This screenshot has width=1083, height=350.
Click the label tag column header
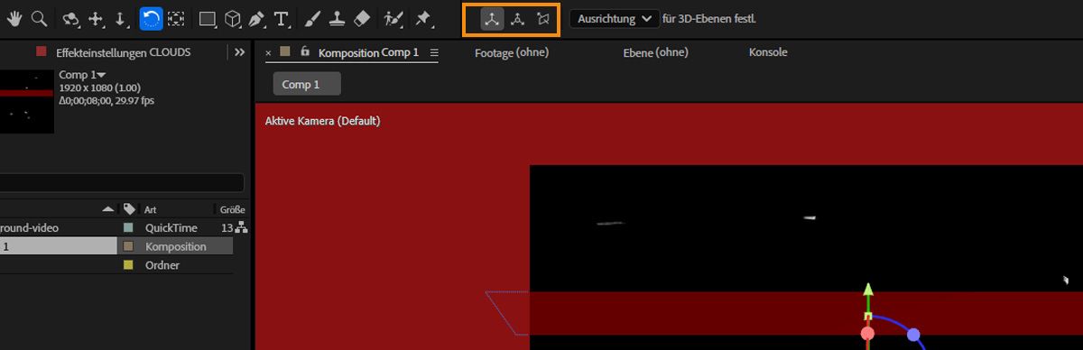tap(129, 209)
